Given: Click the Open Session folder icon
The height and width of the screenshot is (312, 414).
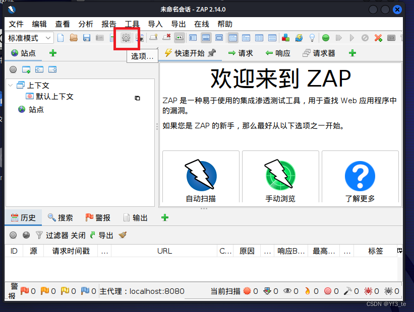Looking at the screenshot, I should [74, 38].
